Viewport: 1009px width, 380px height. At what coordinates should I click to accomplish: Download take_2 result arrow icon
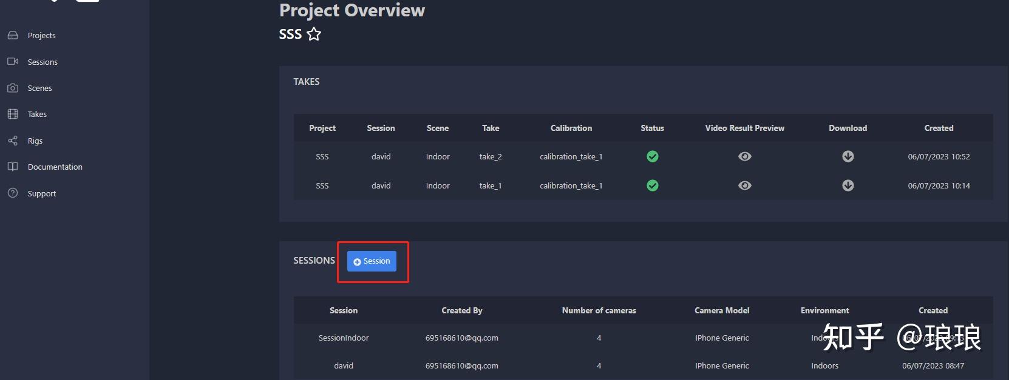click(848, 156)
